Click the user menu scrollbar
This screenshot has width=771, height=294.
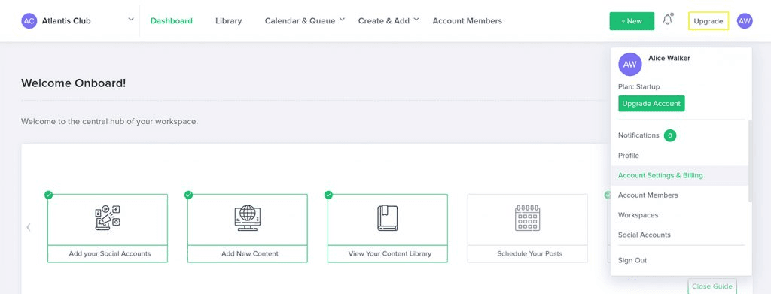pyautogui.click(x=750, y=160)
